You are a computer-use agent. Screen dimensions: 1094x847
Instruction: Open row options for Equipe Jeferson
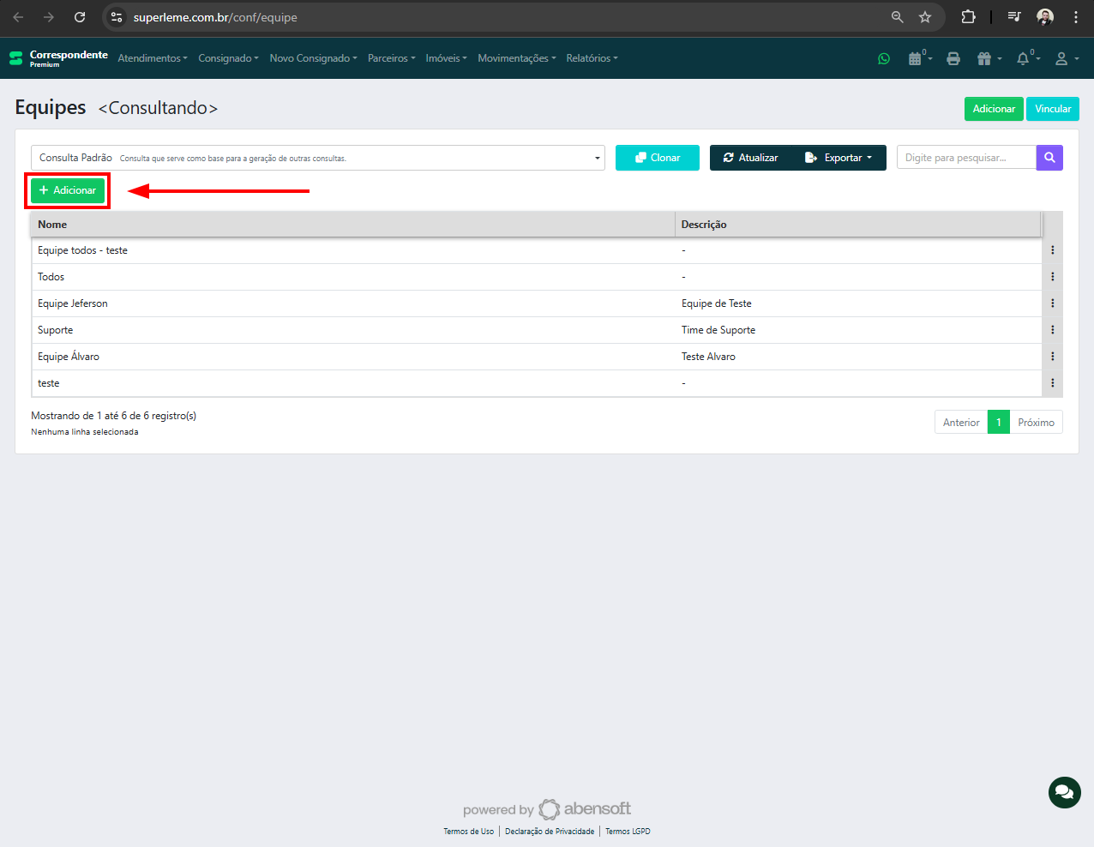[1052, 303]
